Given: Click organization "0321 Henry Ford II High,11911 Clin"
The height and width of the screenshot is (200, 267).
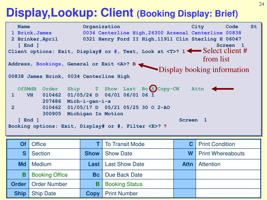Looking at the screenshot, I should (136, 39).
